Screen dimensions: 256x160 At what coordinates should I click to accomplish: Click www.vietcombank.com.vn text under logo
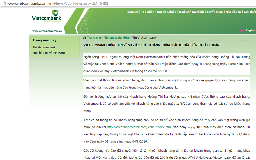point(47,31)
